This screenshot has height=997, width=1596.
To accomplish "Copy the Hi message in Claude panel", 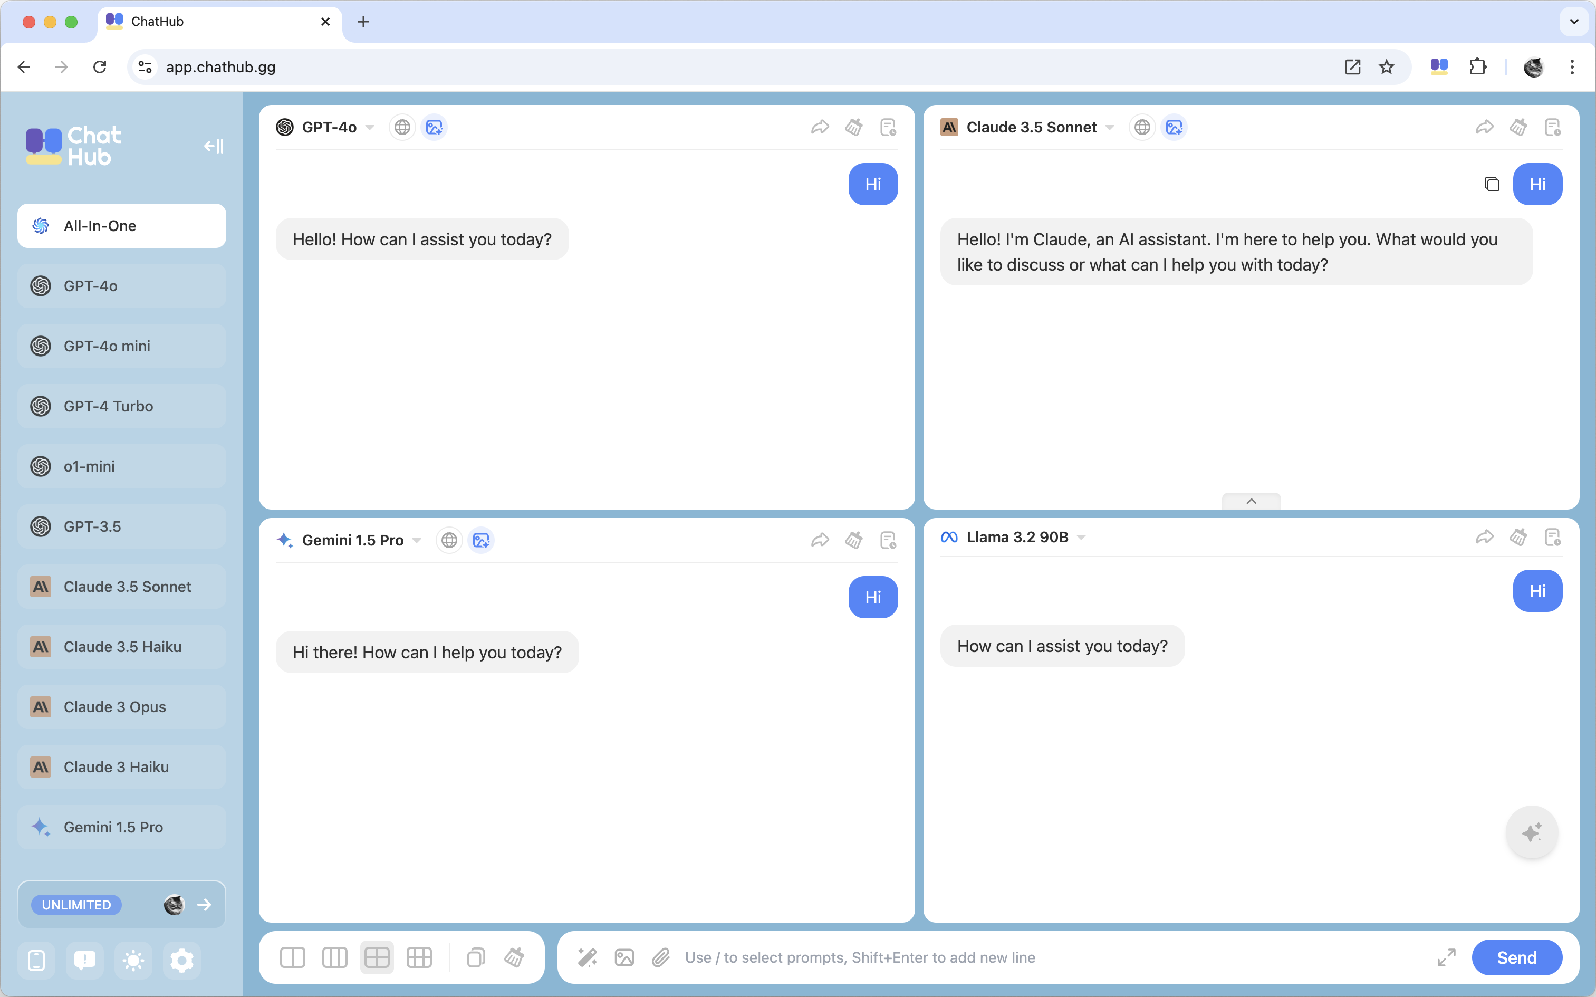I will click(x=1491, y=184).
